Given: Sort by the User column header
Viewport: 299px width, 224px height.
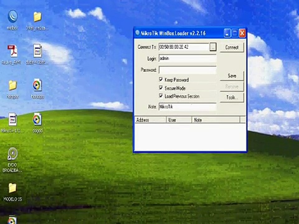Looking at the screenshot, I should 179,120.
